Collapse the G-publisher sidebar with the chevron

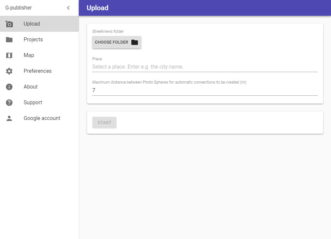click(x=68, y=8)
